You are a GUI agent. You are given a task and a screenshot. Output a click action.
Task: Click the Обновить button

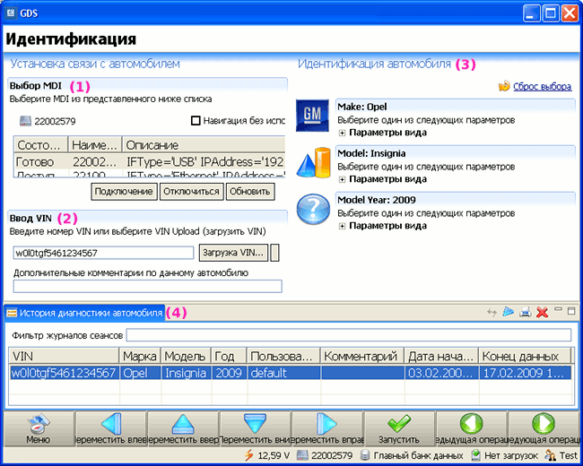(250, 192)
